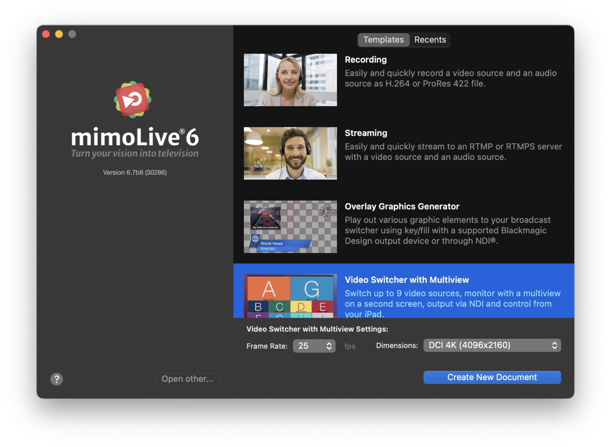Click the Streaming template thumbnail

pyautogui.click(x=290, y=153)
